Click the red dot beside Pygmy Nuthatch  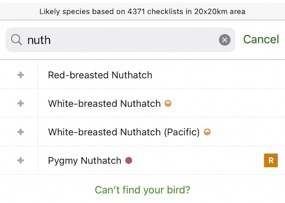129,160
